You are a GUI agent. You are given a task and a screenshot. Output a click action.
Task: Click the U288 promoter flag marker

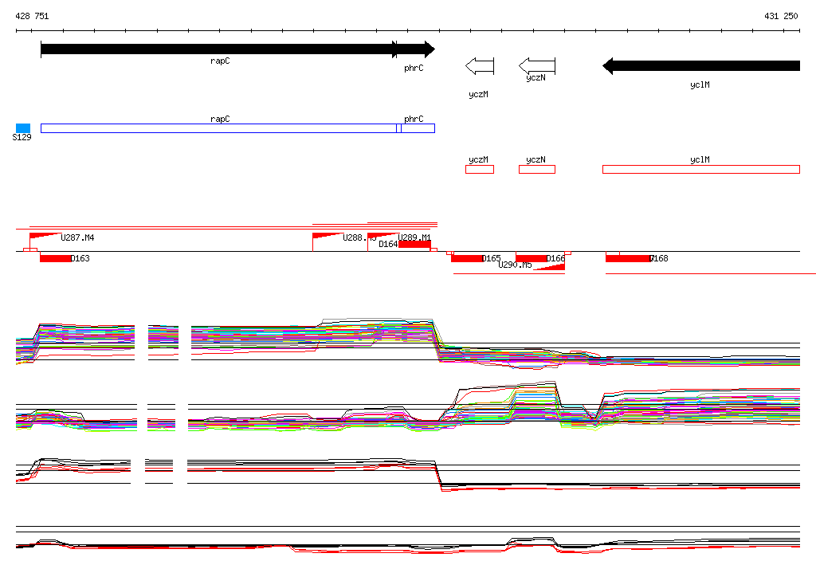pos(328,236)
